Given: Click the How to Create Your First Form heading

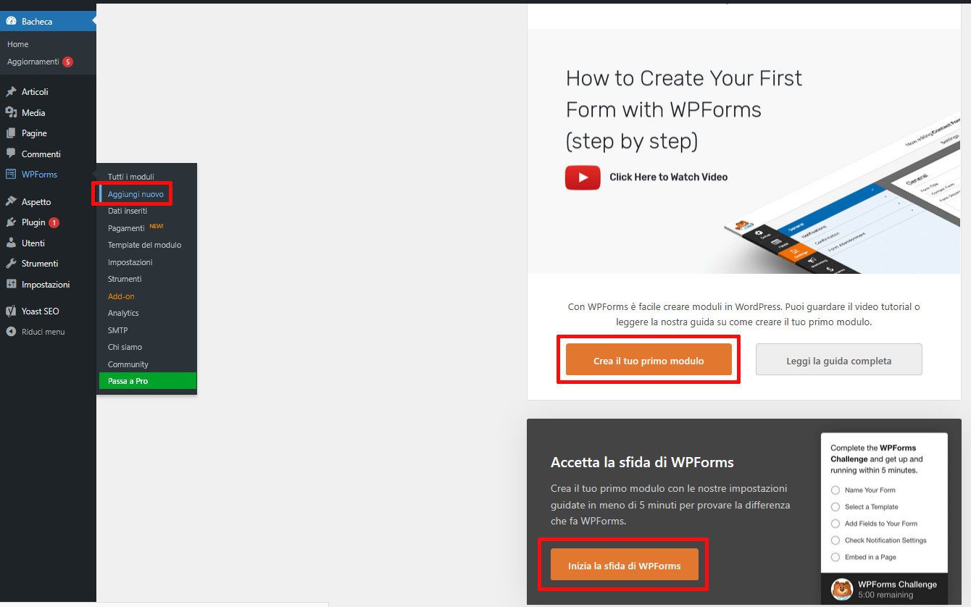Looking at the screenshot, I should [x=684, y=109].
